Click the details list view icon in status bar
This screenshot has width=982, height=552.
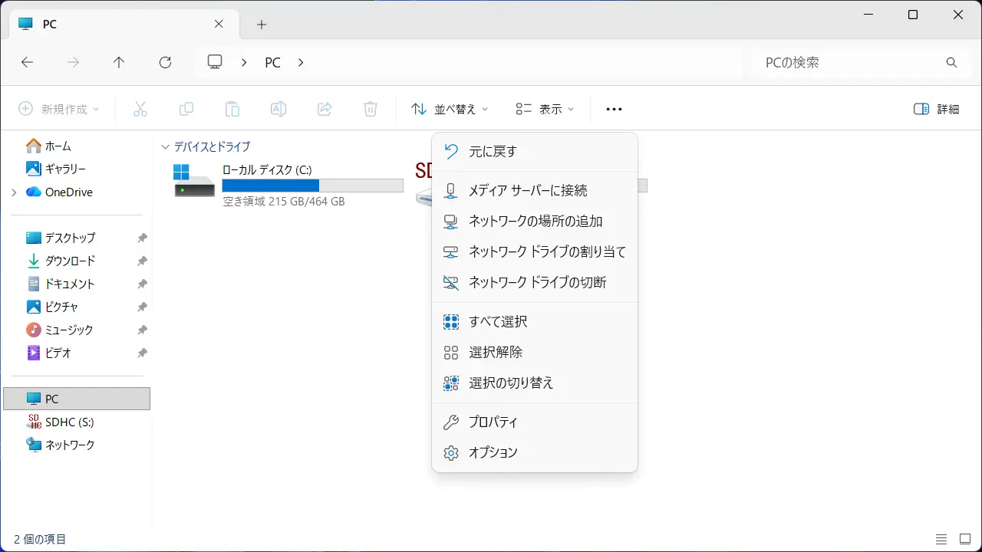pos(941,540)
